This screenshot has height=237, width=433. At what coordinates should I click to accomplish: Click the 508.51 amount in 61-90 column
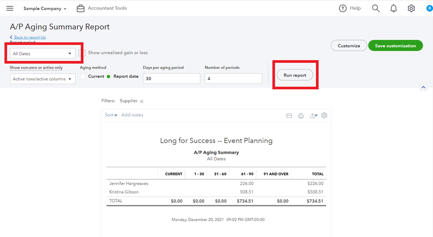pyautogui.click(x=246, y=192)
